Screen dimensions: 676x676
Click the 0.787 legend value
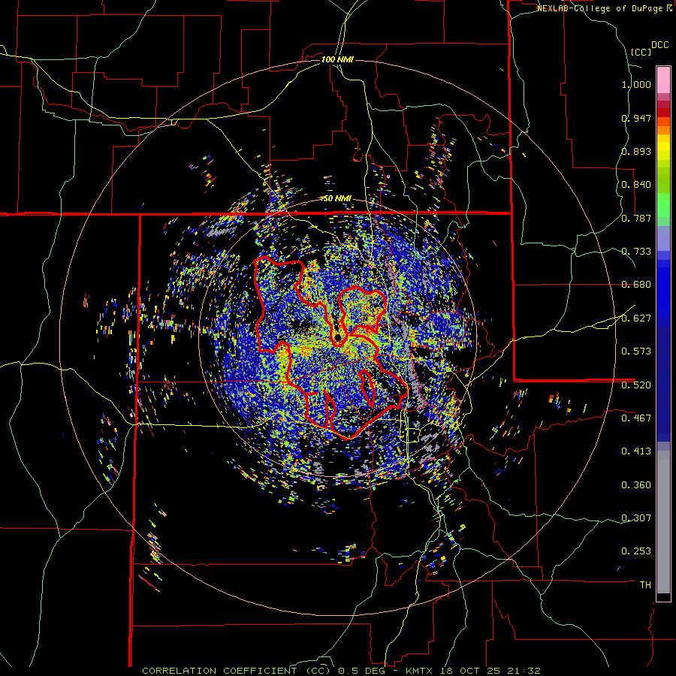click(x=636, y=218)
